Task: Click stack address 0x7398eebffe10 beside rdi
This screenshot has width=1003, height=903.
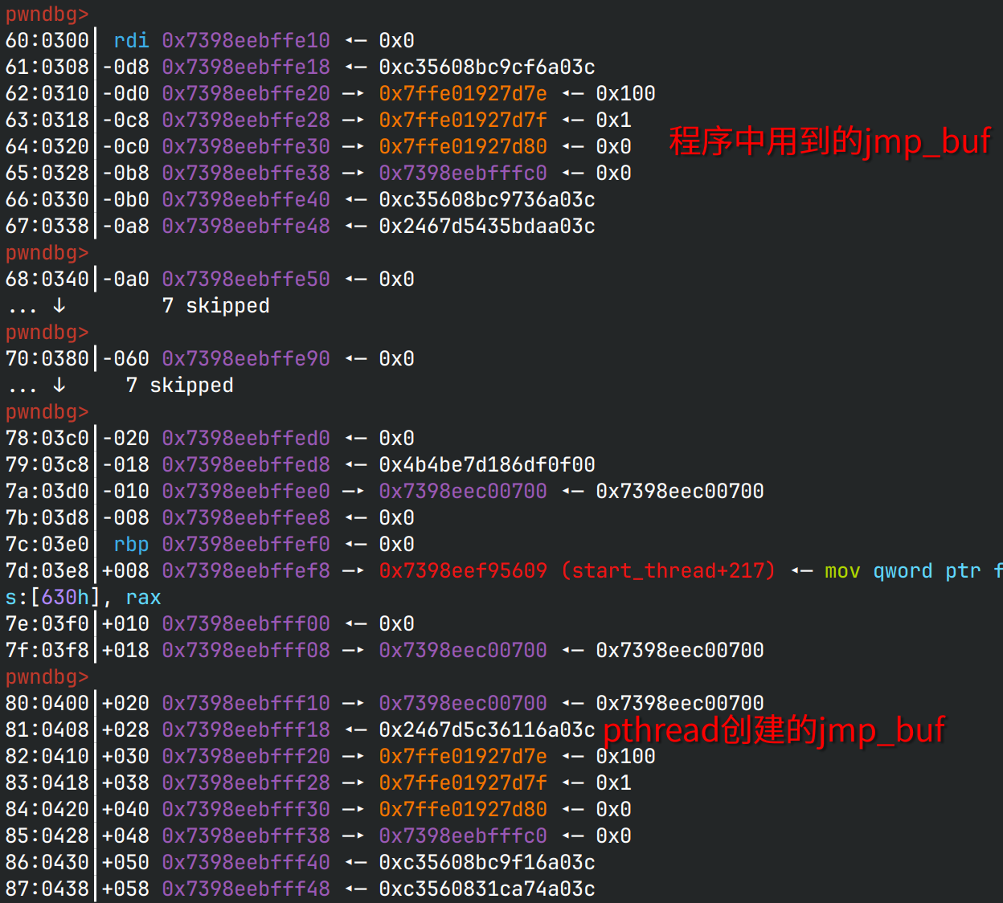Action: click(246, 40)
